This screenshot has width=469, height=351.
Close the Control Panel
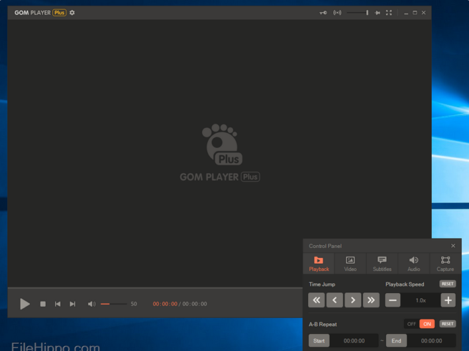[453, 246]
